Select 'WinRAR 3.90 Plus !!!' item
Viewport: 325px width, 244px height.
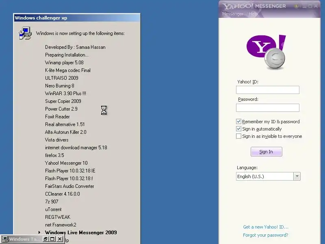(x=65, y=94)
